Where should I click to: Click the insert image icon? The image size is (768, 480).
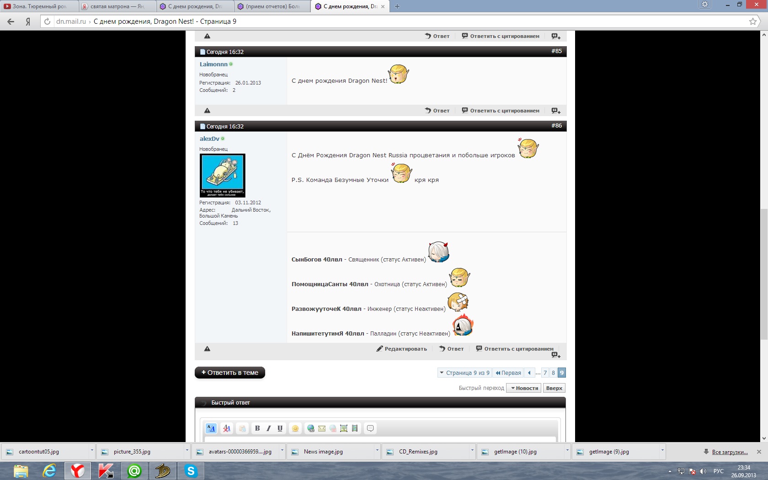pos(344,428)
